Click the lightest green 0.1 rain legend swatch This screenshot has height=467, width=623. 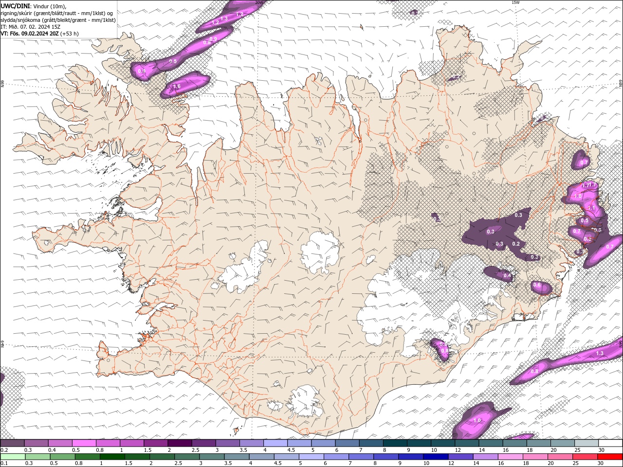(x=12, y=457)
